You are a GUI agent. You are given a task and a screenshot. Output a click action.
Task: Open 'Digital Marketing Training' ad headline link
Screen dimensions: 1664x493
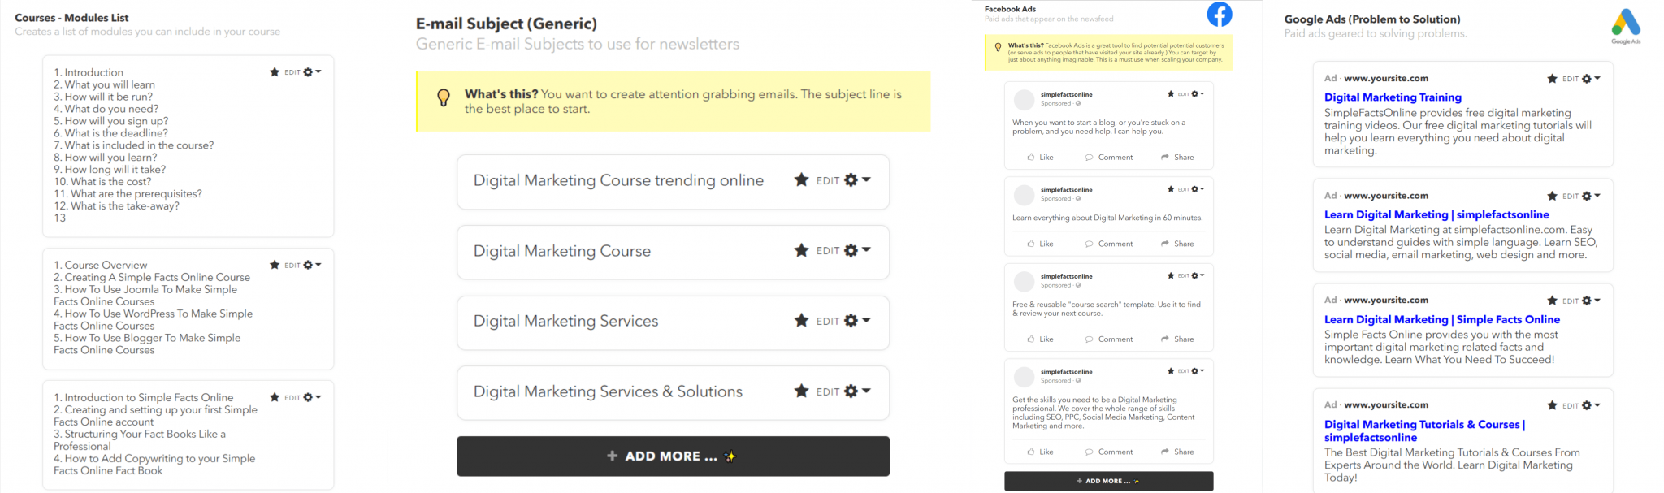click(1393, 97)
